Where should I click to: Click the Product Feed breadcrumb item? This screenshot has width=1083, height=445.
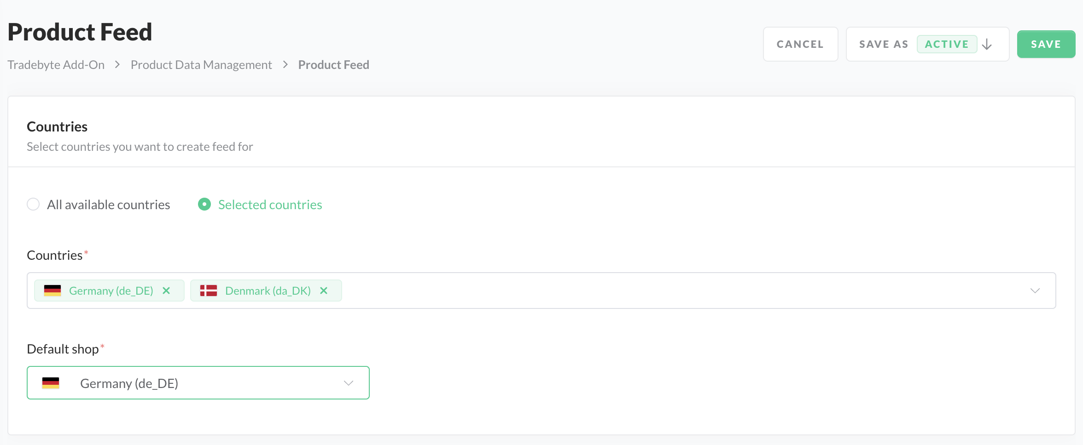tap(334, 65)
